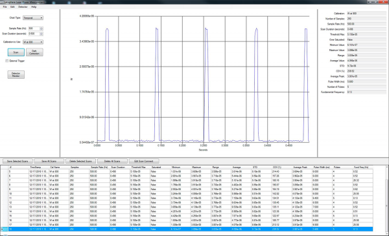Click Save All Scans button
The width and height of the screenshot is (389, 236).
(49, 161)
